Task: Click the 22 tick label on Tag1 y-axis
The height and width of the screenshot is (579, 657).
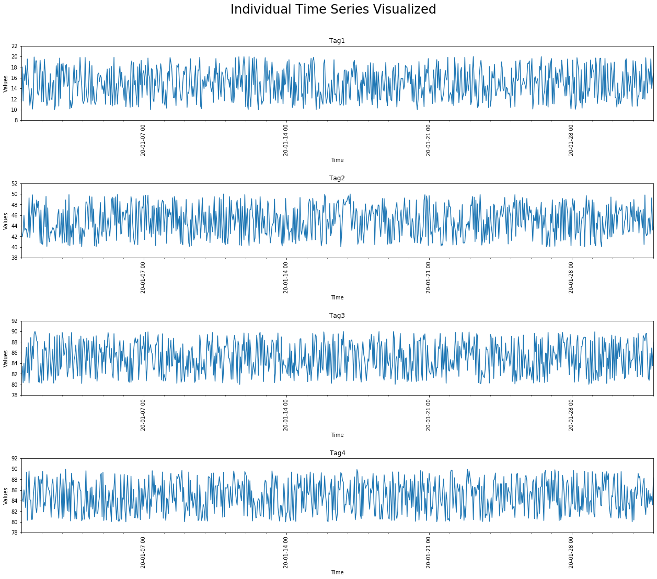Action: tap(14, 47)
